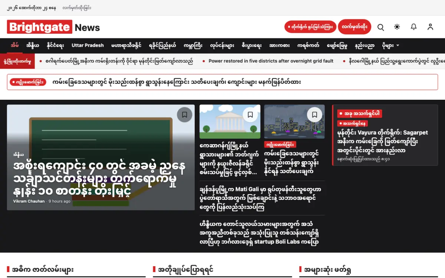Click the အများဆုံး ဖတ်ရှု section heading
The image size is (445, 278).
point(327,269)
